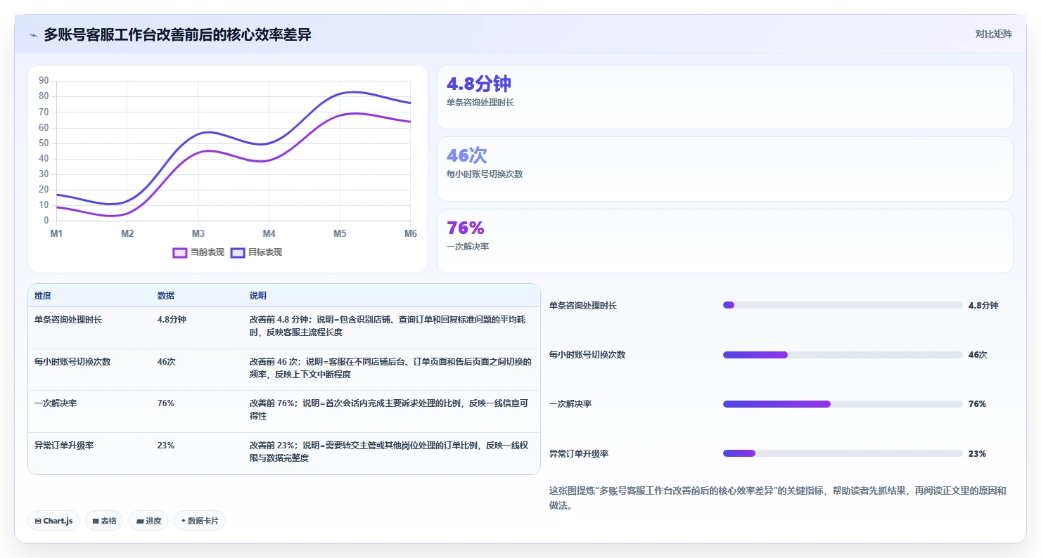Click the M3 axis label on chart
This screenshot has width=1041, height=558.
[x=198, y=233]
